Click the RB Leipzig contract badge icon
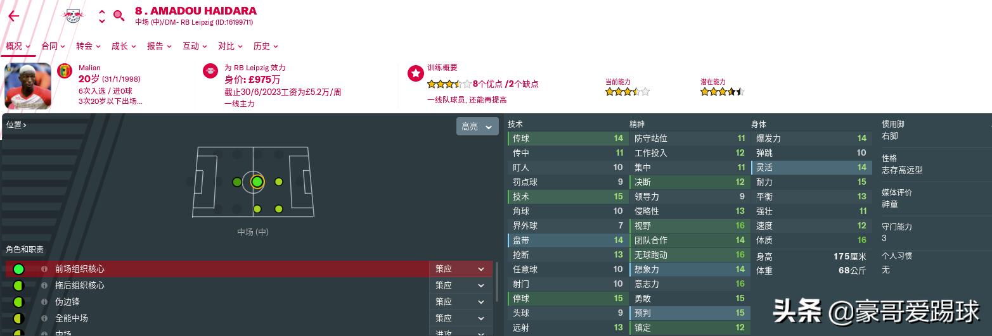The image size is (992, 336). (210, 71)
